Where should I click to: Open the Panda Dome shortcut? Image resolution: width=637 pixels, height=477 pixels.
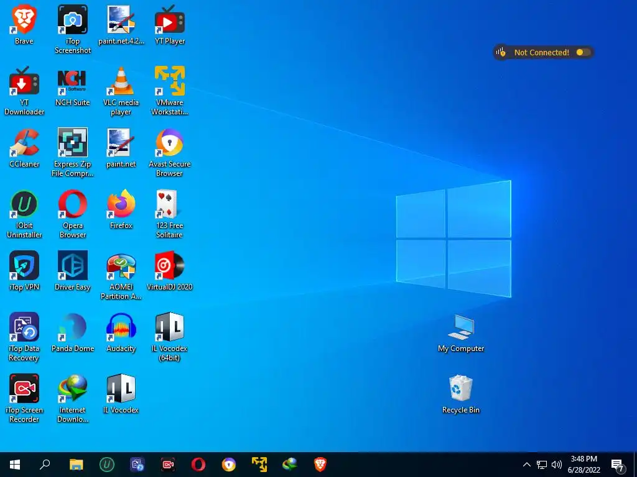[x=73, y=332]
